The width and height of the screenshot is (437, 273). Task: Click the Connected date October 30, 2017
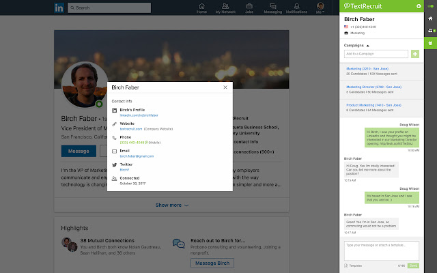coord(132,184)
